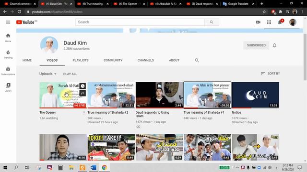This screenshot has width=307, height=172.
Task: Click the browser back arrow
Action: point(5,11)
